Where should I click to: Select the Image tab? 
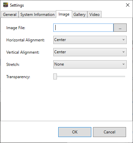pos(64,14)
